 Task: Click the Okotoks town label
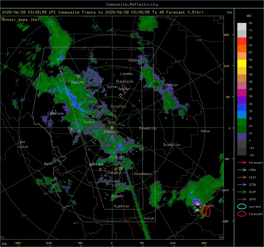pyautogui.click(x=117, y=196)
